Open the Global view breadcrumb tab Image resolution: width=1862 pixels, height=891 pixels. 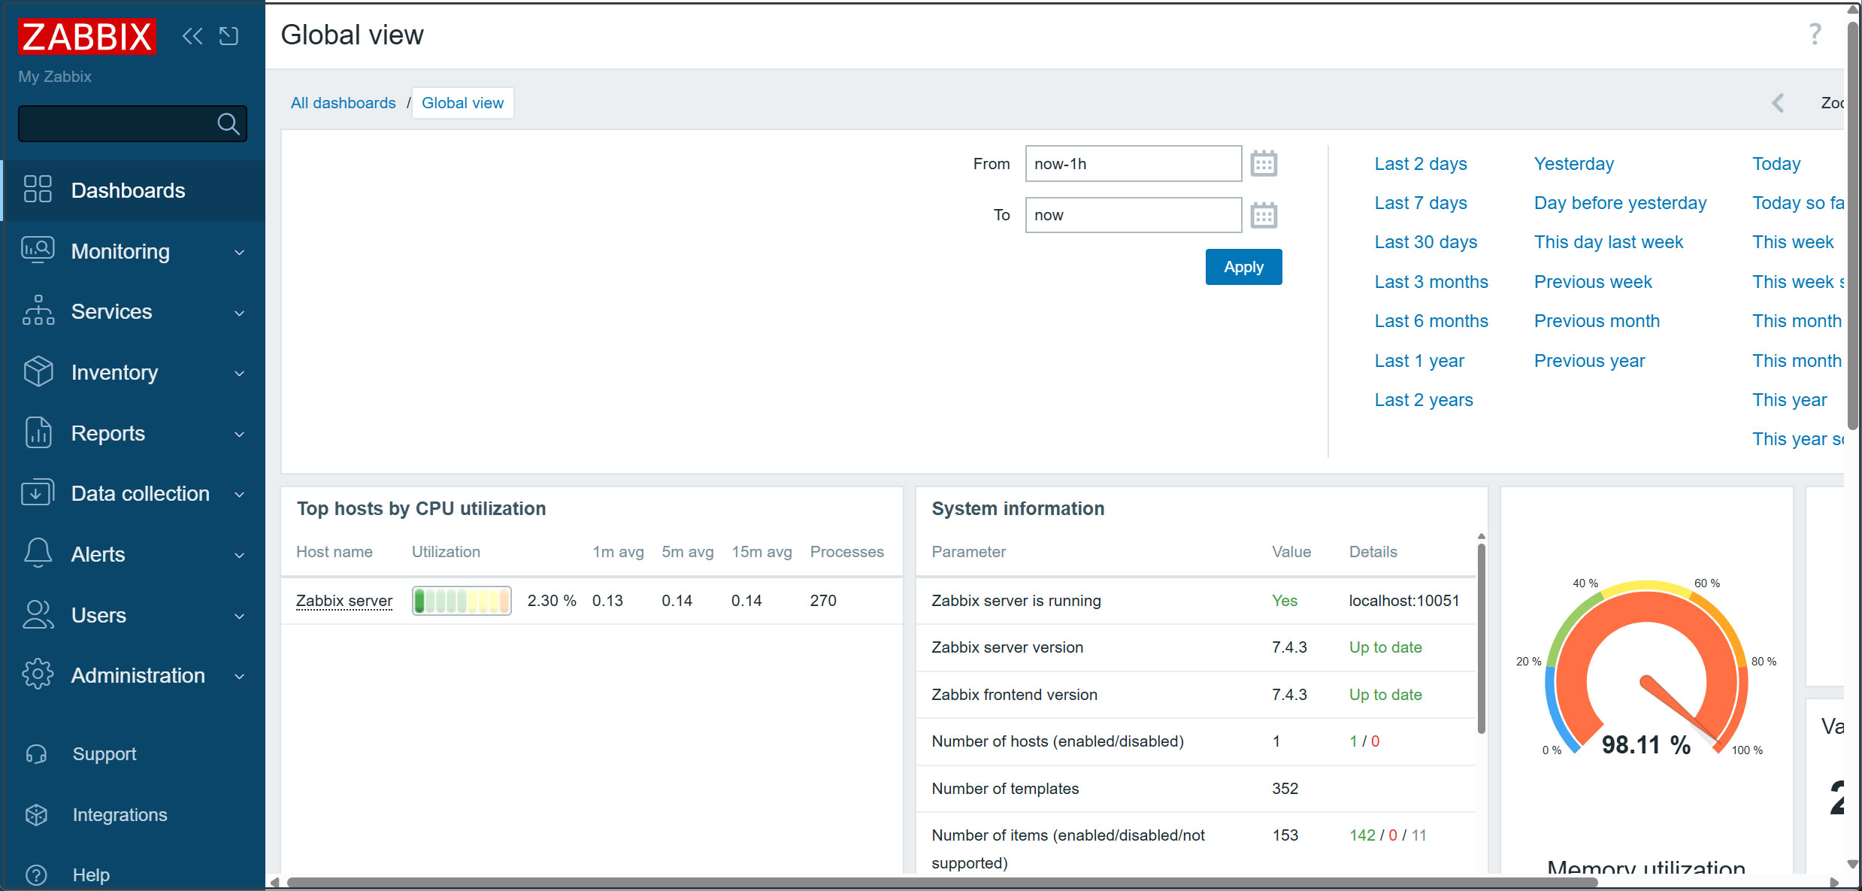(462, 103)
